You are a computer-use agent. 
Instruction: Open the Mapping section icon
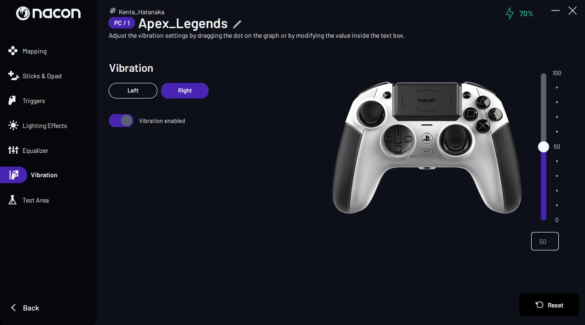click(13, 51)
